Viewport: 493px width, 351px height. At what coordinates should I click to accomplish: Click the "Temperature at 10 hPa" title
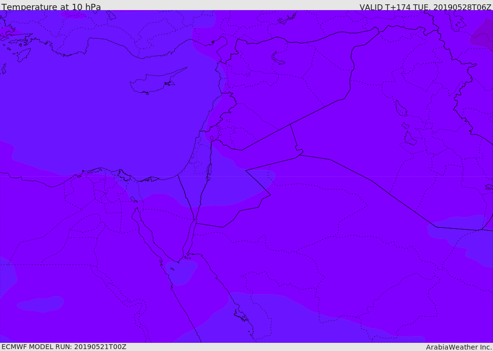(x=51, y=7)
